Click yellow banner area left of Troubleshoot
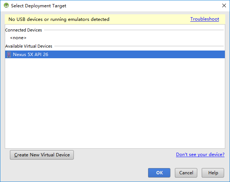The width and height of the screenshot is (230, 182). click(x=150, y=19)
